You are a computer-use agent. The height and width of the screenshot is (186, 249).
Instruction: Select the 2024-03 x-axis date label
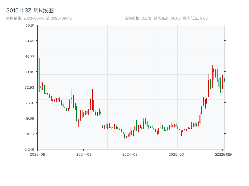[x=84, y=154]
